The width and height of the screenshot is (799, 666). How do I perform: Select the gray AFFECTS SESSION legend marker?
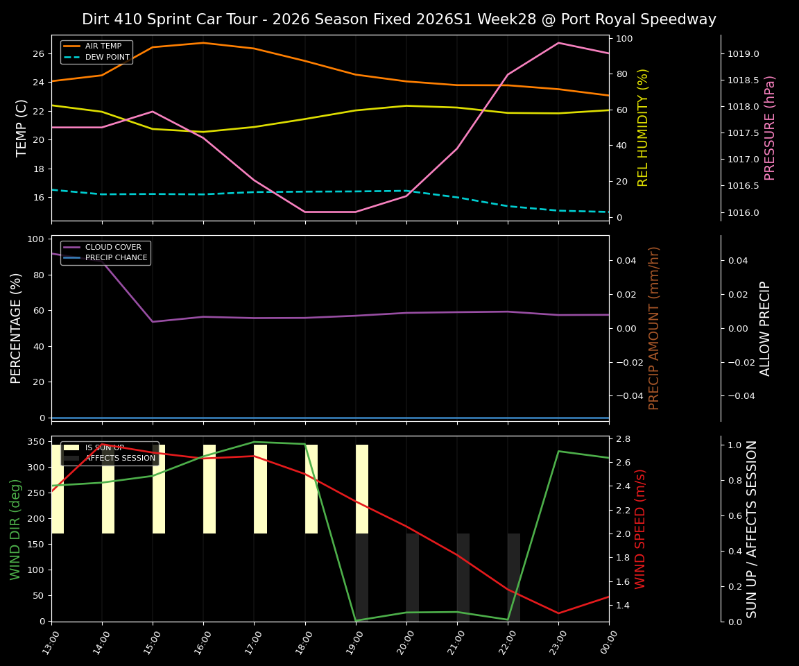(71, 458)
